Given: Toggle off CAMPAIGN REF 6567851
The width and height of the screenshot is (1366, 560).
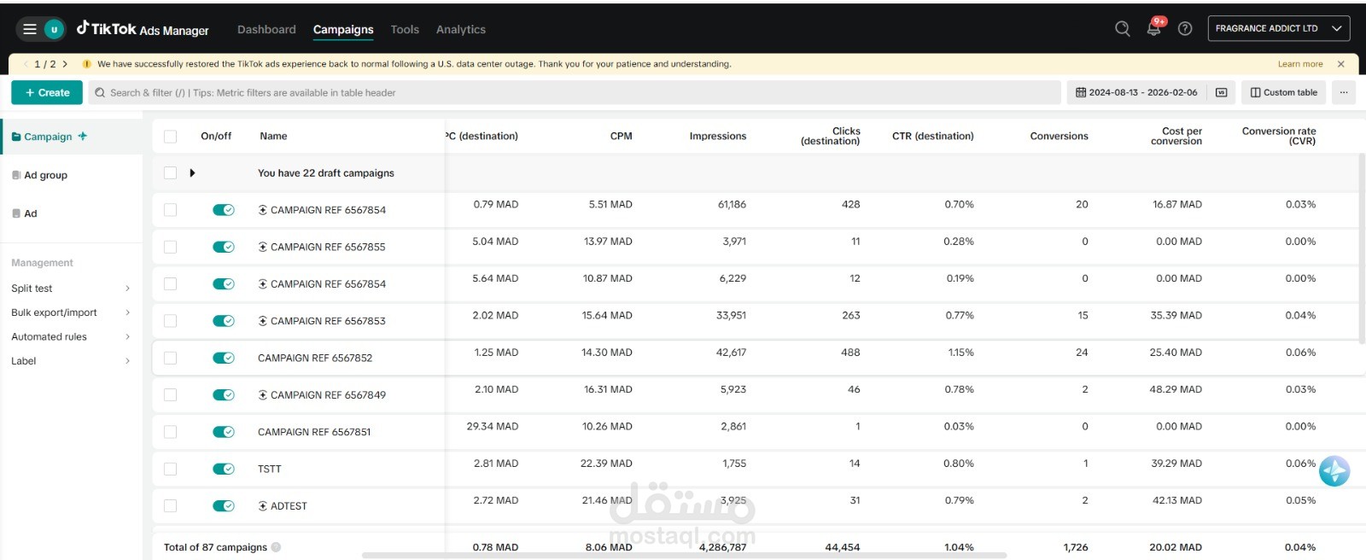Looking at the screenshot, I should [224, 432].
